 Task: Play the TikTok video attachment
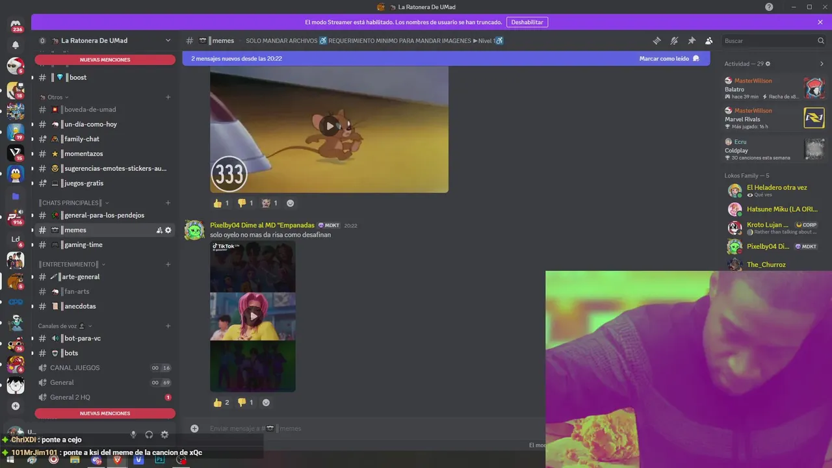tap(253, 317)
